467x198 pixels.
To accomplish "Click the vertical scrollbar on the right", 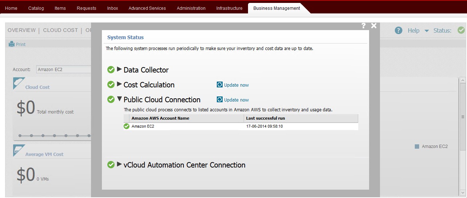I will [462, 116].
